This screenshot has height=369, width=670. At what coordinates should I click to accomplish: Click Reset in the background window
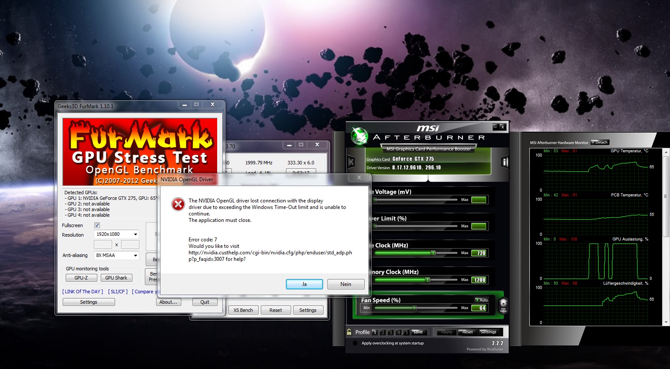tap(276, 310)
